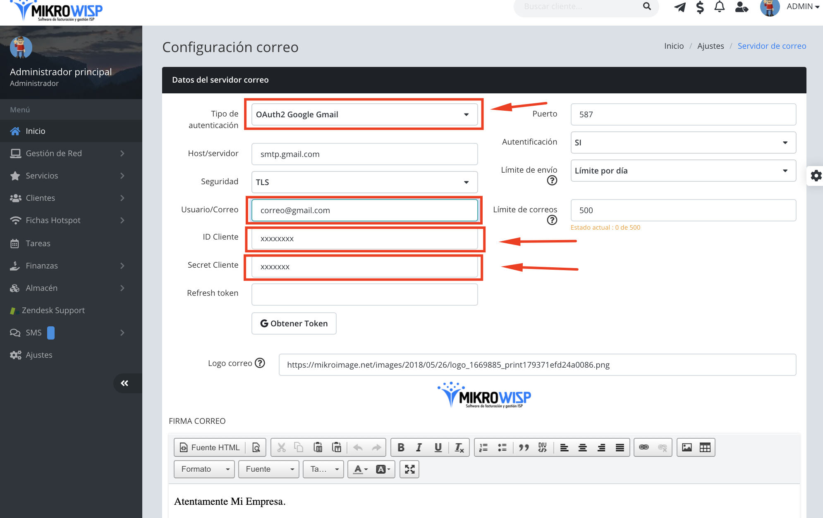Click the dollar sign payments icon
The image size is (823, 518).
pyautogui.click(x=700, y=7)
